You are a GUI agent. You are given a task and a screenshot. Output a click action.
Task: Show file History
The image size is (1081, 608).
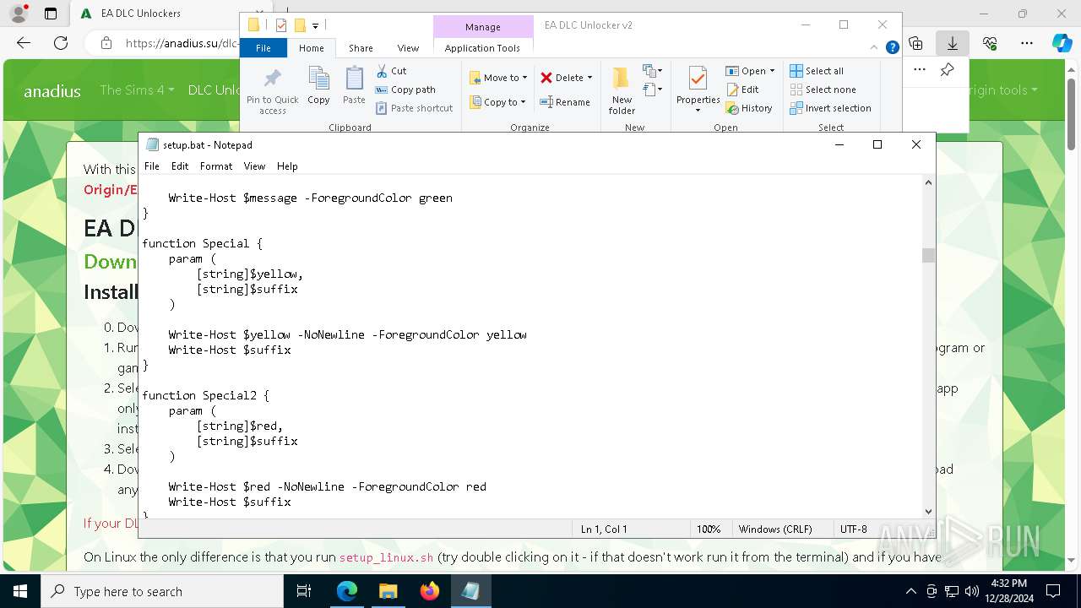tap(749, 108)
